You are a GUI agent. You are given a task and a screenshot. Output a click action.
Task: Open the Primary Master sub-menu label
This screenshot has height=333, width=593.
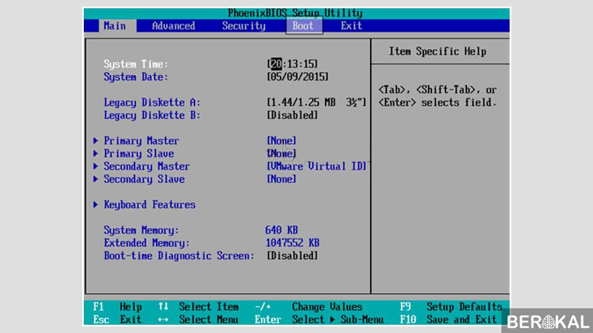pos(141,141)
